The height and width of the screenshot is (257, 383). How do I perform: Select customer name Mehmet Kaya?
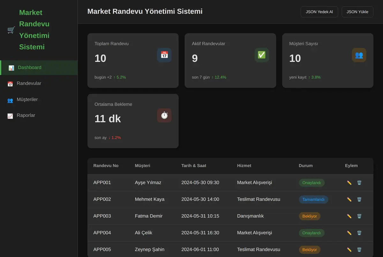point(150,199)
